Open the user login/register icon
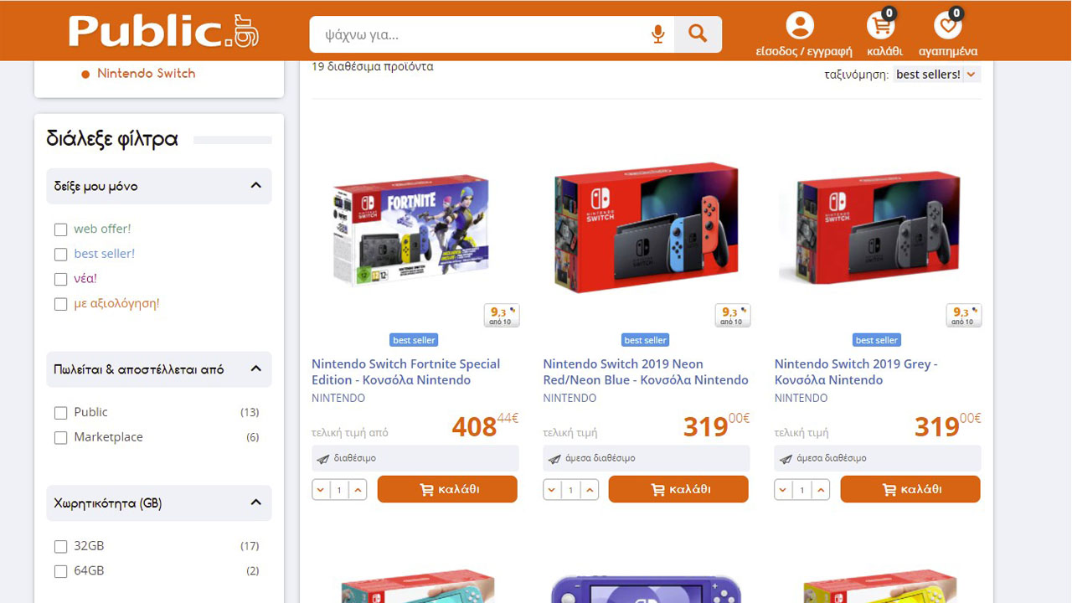The height and width of the screenshot is (603, 1072). (x=800, y=25)
